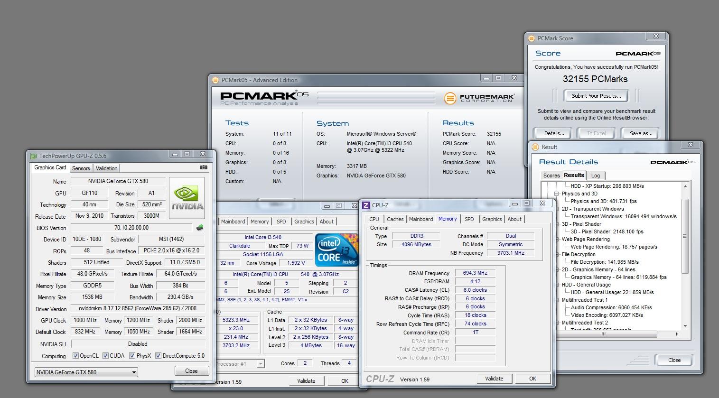
Task: Switch to the Sensors tab in GPU-Z
Action: pyautogui.click(x=81, y=168)
